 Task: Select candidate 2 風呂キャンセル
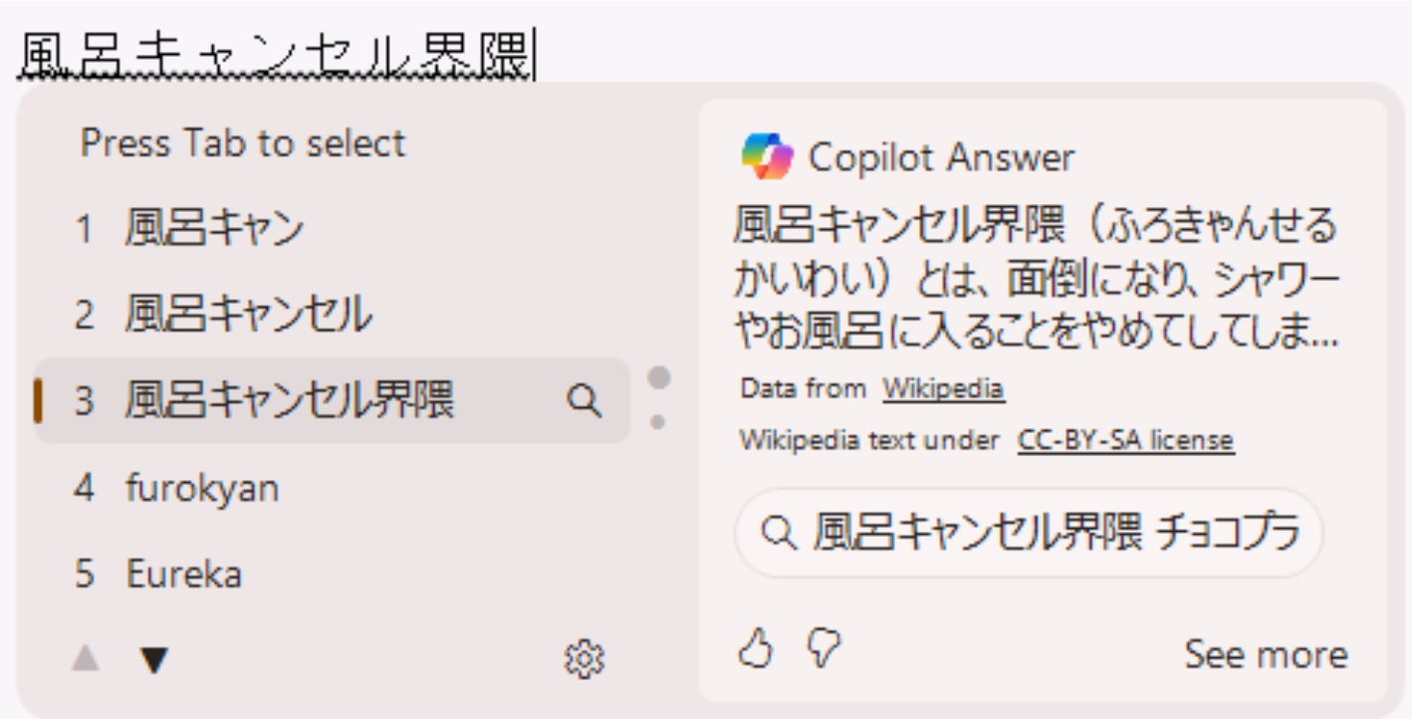point(249,315)
